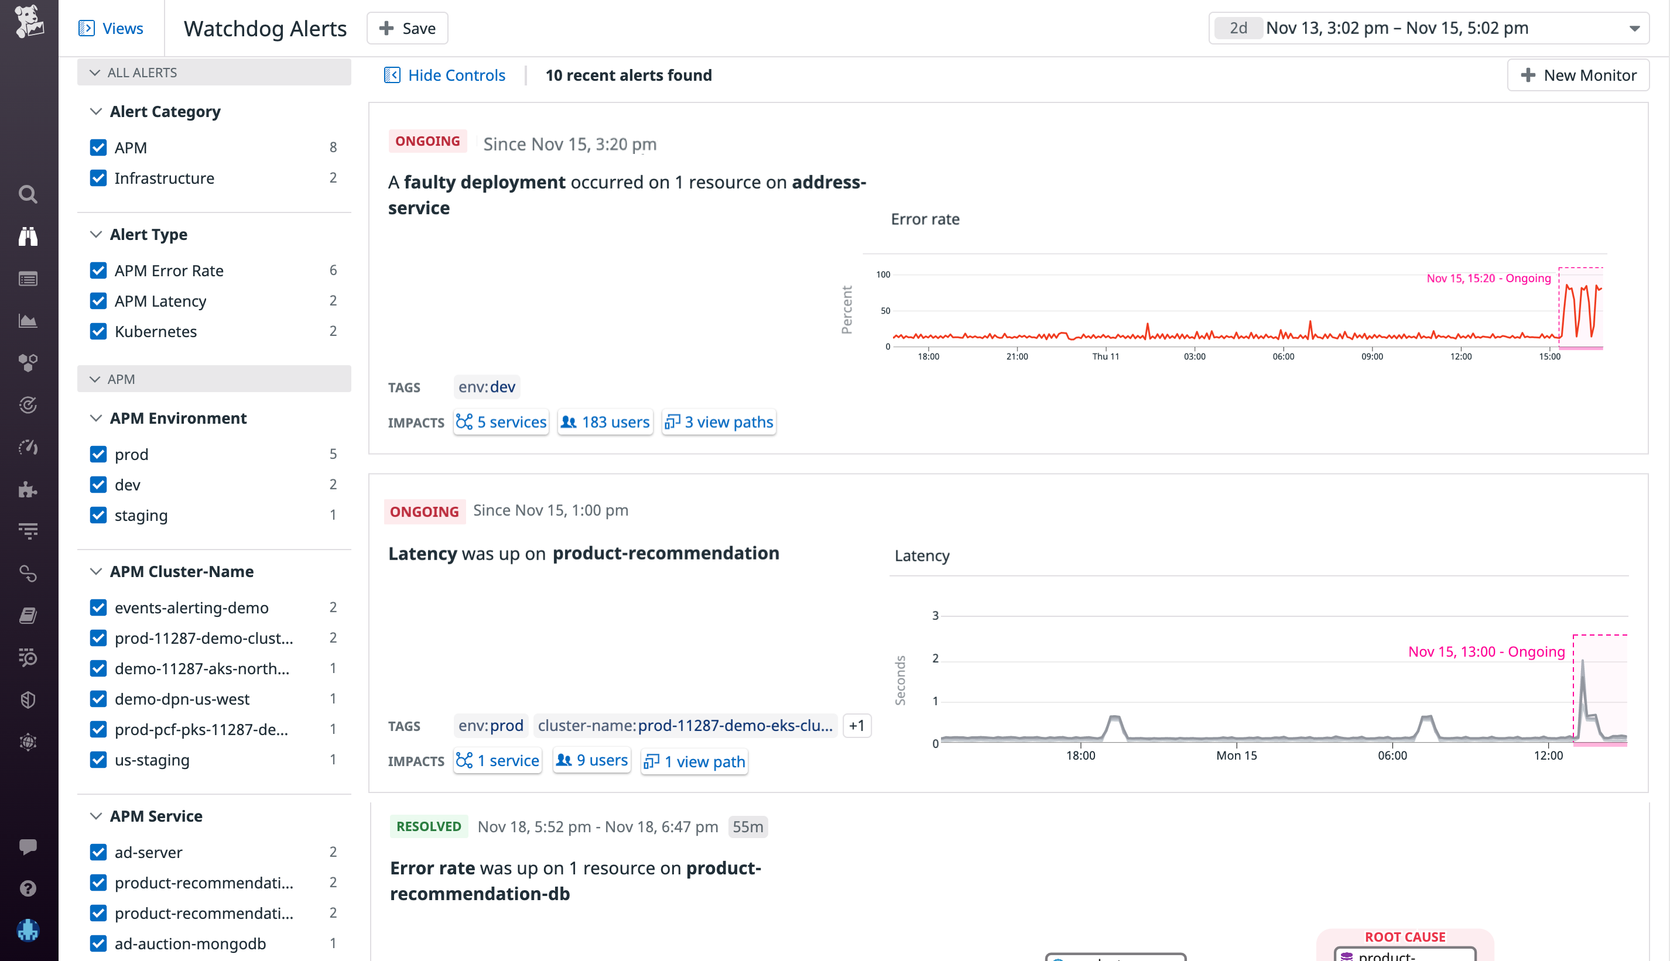The image size is (1670, 961).
Task: Open the APM speedometer icon in the sidebar
Action: point(28,447)
